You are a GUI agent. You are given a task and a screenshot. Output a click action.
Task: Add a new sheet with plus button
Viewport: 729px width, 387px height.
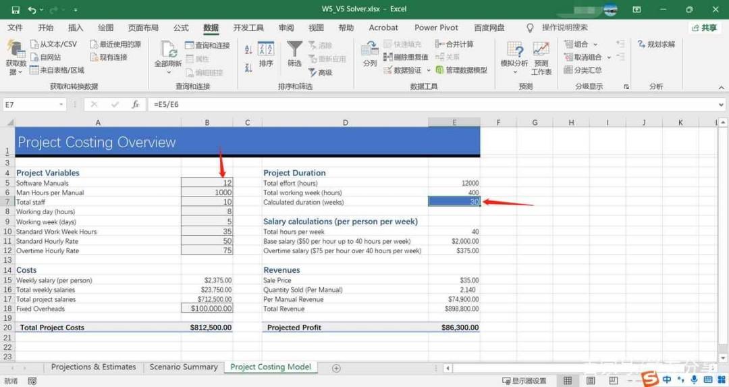[x=336, y=368]
